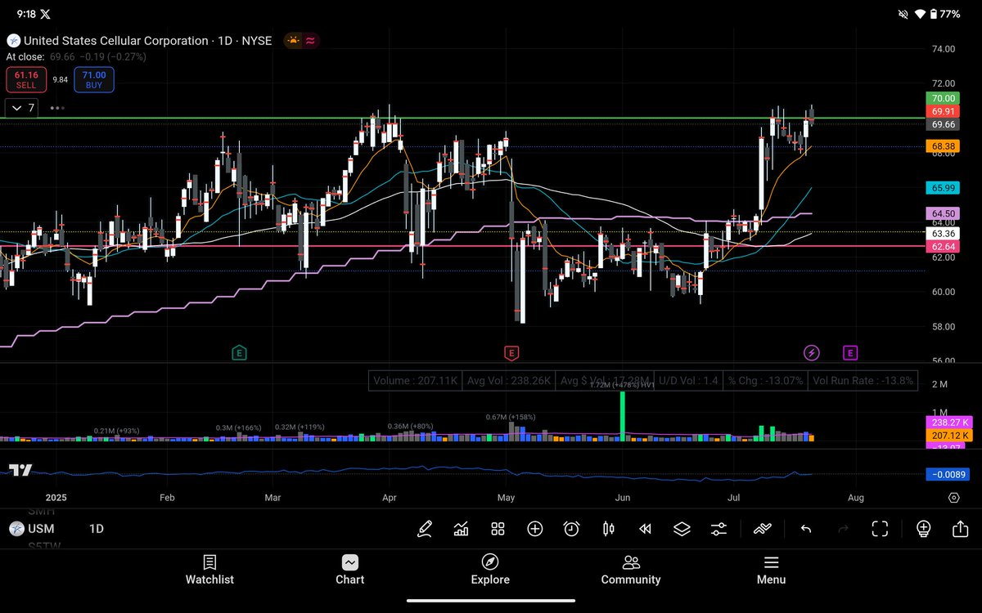Tap the purple lightning bolt event marker

(x=811, y=353)
